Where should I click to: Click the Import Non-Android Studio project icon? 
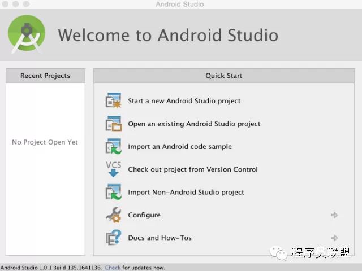113,192
